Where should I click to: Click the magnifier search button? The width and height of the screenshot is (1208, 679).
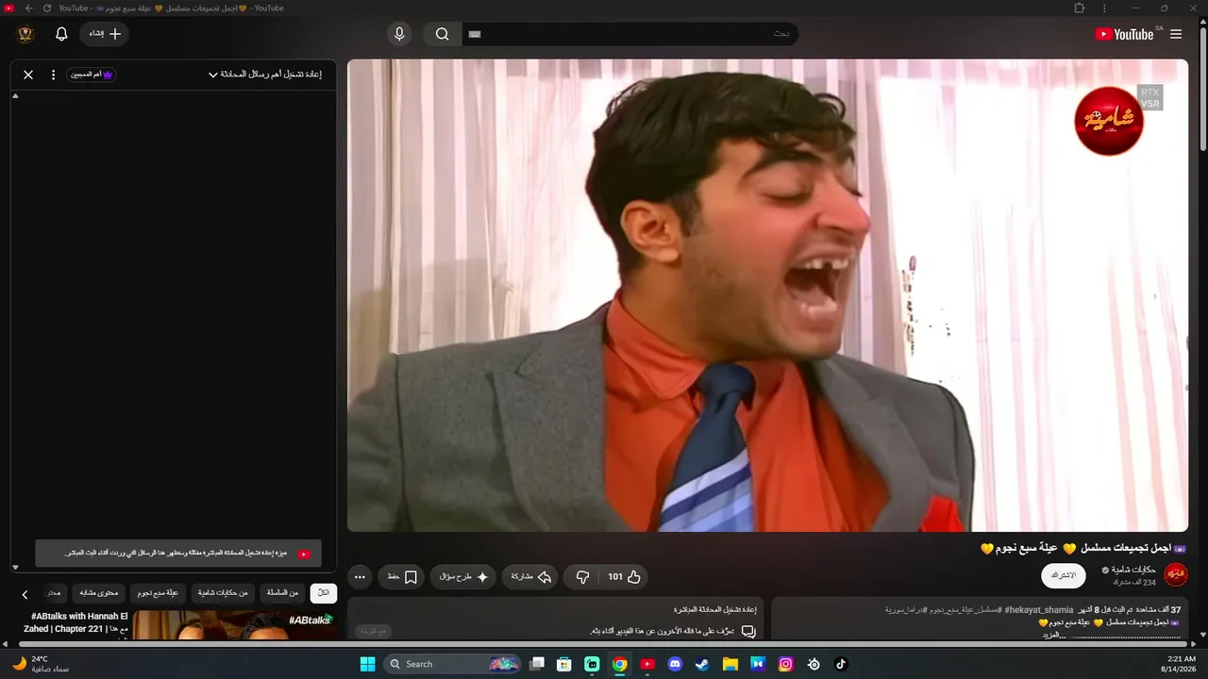click(442, 34)
